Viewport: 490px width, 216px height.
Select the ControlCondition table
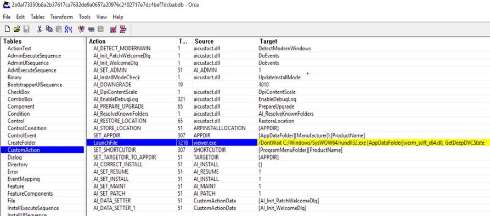27,128
